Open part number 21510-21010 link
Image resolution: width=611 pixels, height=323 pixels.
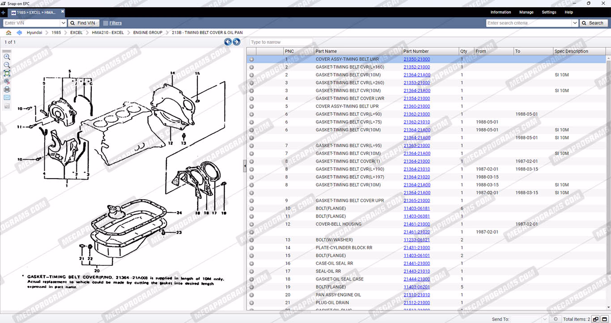(x=416, y=295)
